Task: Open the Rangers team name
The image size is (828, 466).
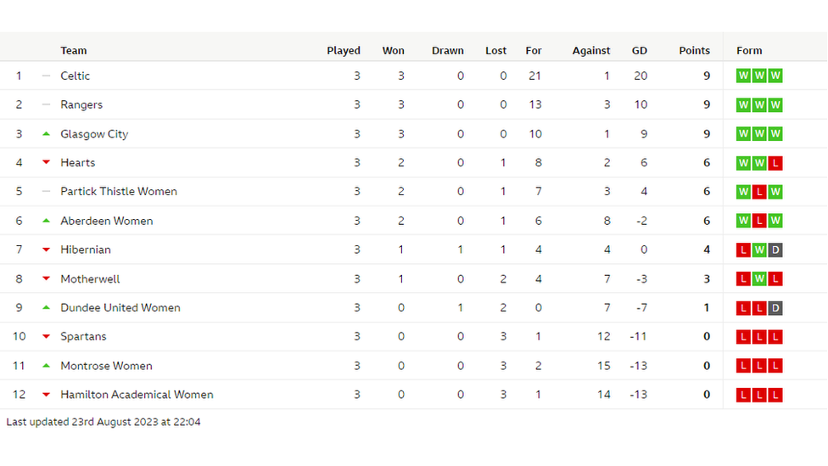Action: 81,104
